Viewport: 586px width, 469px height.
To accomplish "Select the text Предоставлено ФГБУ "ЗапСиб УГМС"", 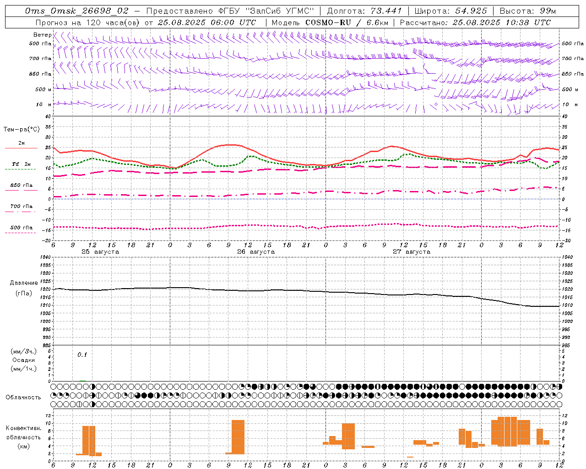I will pos(230,11).
